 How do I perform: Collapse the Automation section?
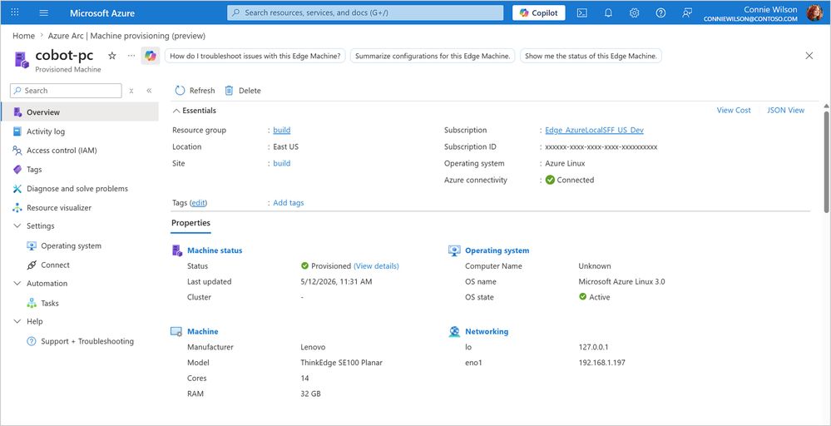(x=17, y=284)
